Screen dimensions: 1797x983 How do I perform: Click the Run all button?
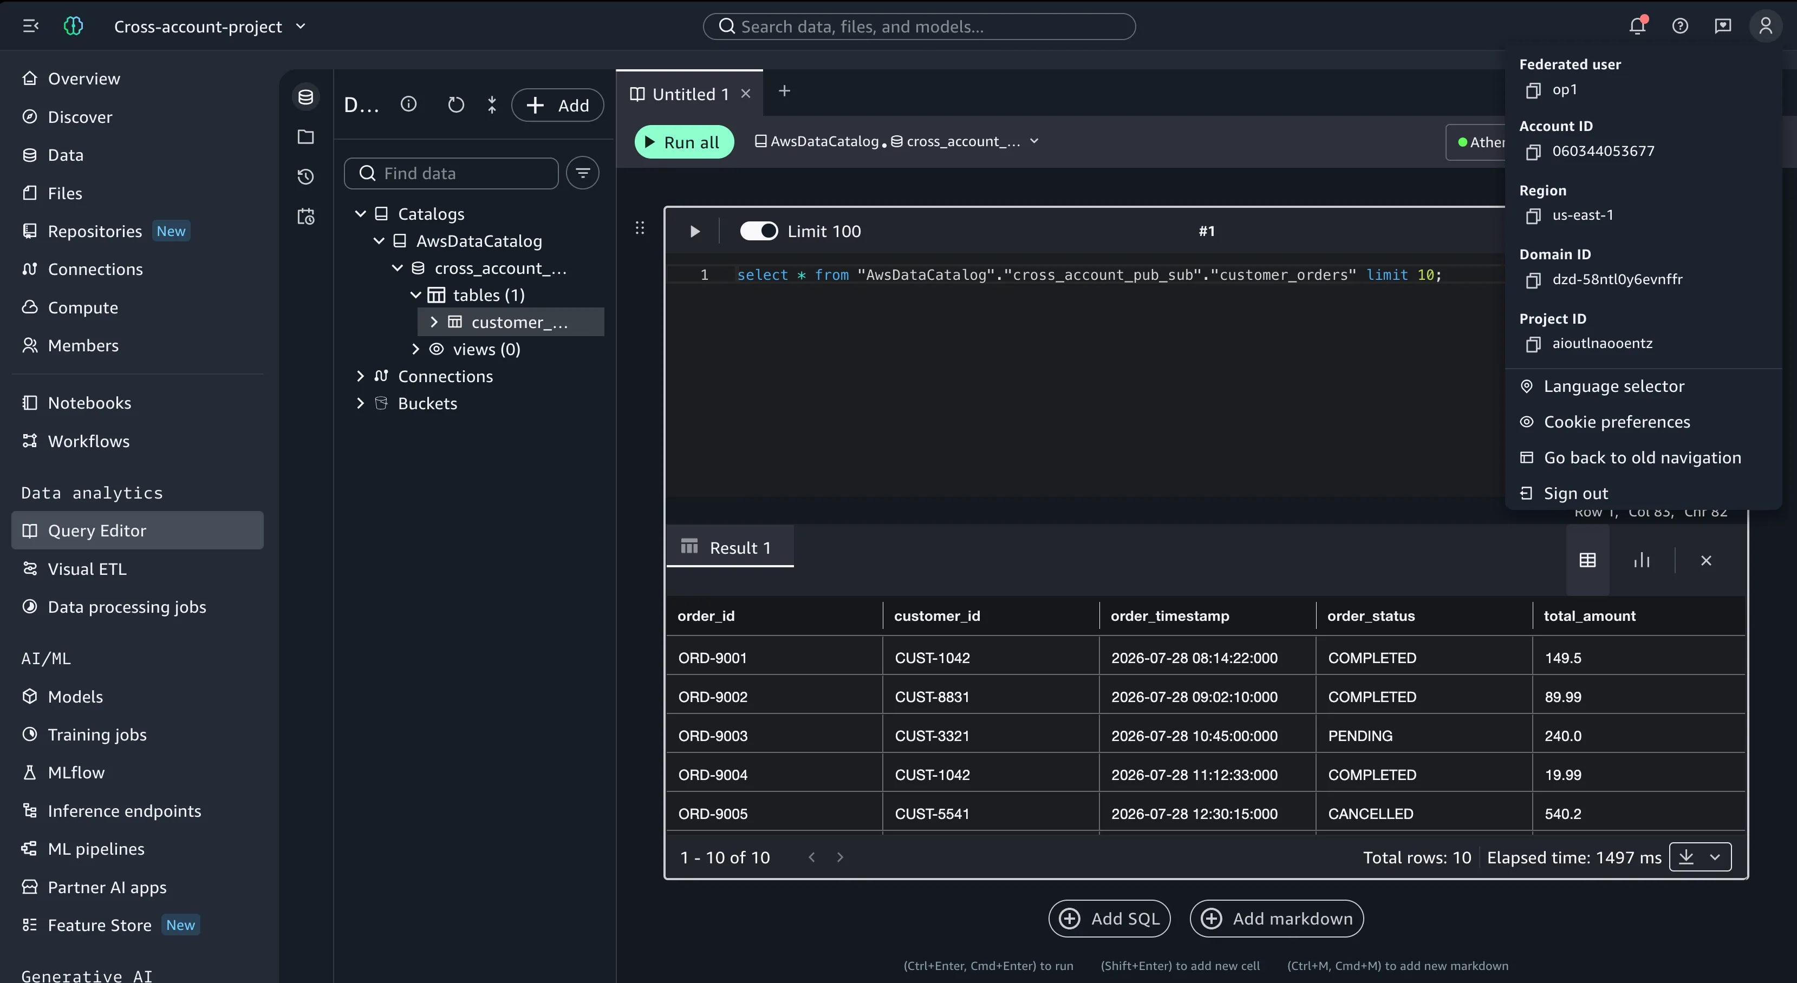point(683,142)
